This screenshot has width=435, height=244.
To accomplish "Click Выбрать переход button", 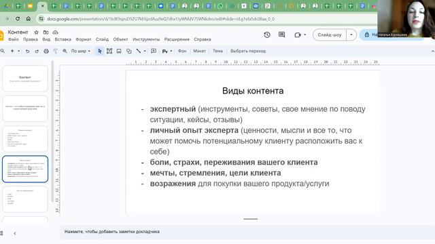I will coord(248,52).
